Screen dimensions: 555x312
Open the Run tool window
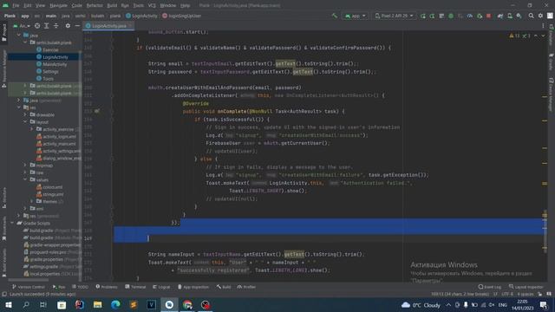coord(59,287)
